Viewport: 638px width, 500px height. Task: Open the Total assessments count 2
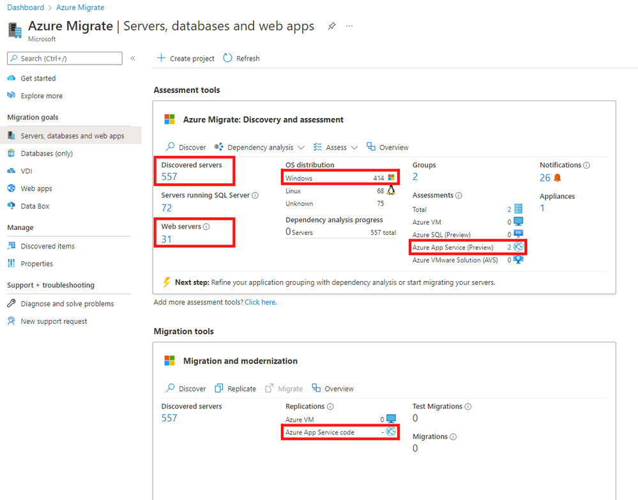[509, 209]
